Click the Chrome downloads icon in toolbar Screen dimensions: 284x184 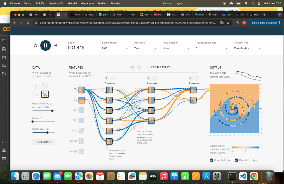click(238, 23)
